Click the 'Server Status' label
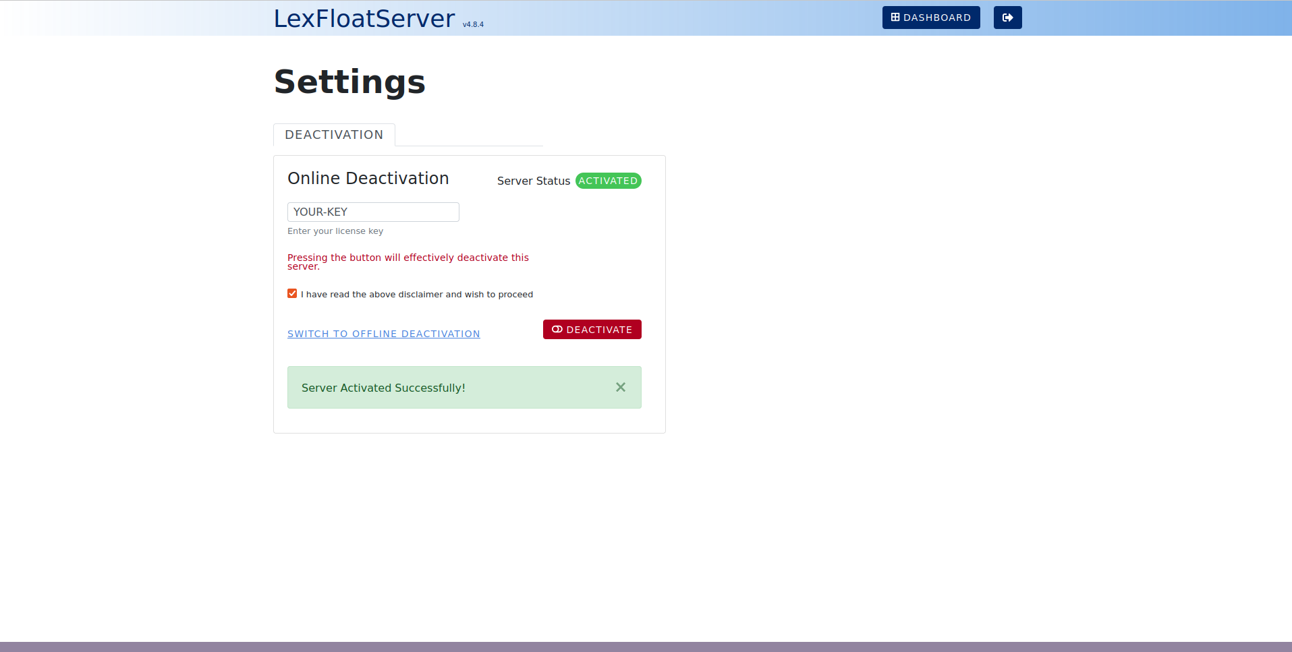This screenshot has height=652, width=1292. tap(534, 181)
